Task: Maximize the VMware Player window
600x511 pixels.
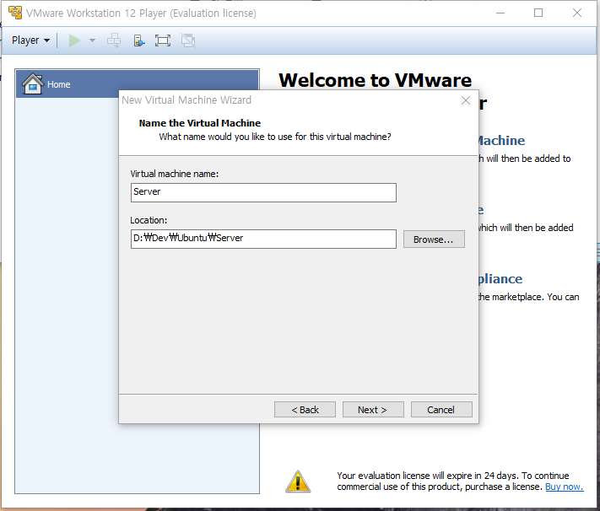Action: click(x=538, y=13)
